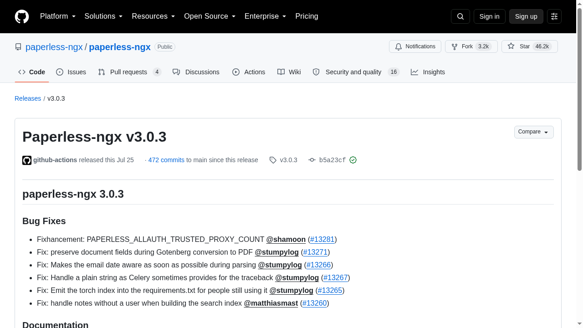Click the repository book icon beside paperless-ngx
This screenshot has width=583, height=328.
[x=18, y=47]
